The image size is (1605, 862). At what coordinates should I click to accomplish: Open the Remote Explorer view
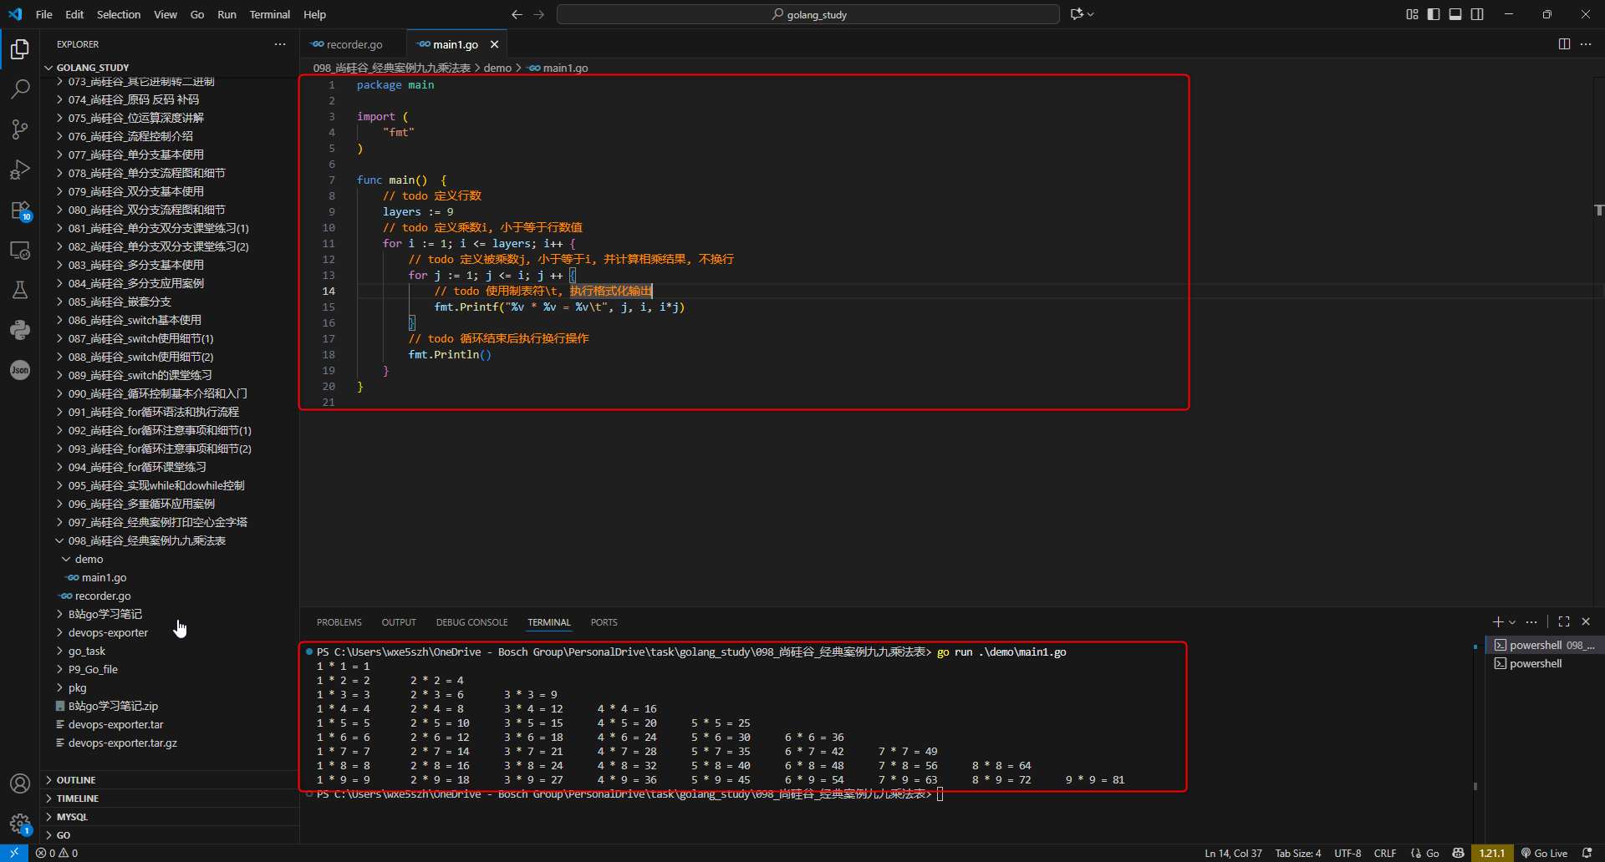pos(20,251)
